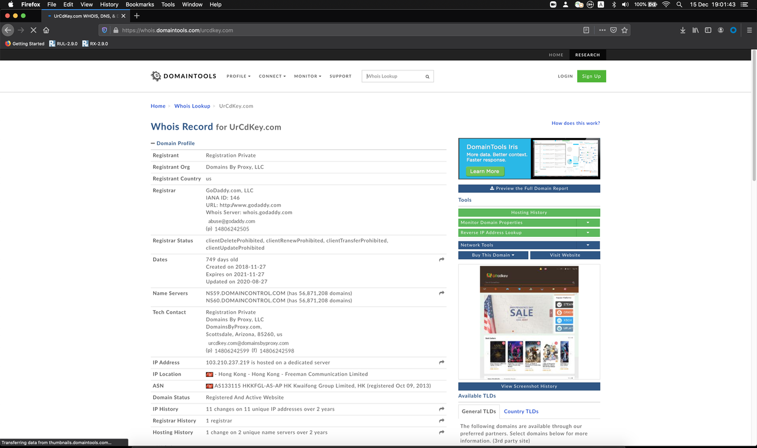The width and height of the screenshot is (757, 448).
Task: Click Learn More on DomainTools Iris ad
Action: (484, 172)
